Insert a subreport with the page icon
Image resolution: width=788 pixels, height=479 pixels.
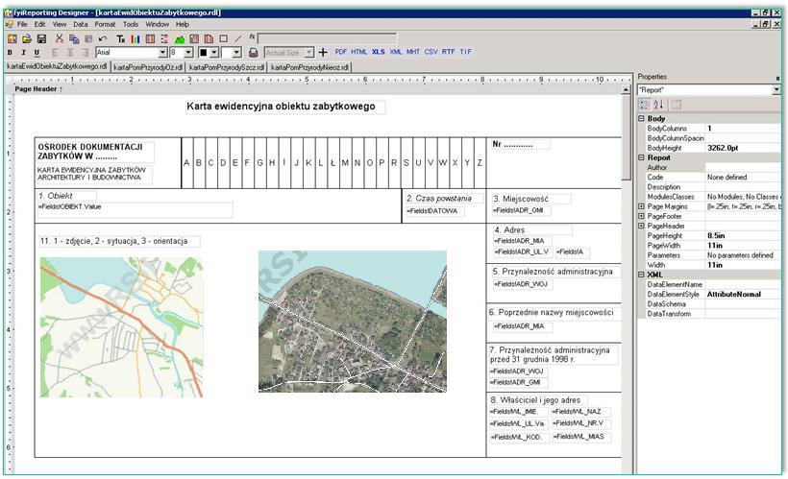pyautogui.click(x=209, y=38)
